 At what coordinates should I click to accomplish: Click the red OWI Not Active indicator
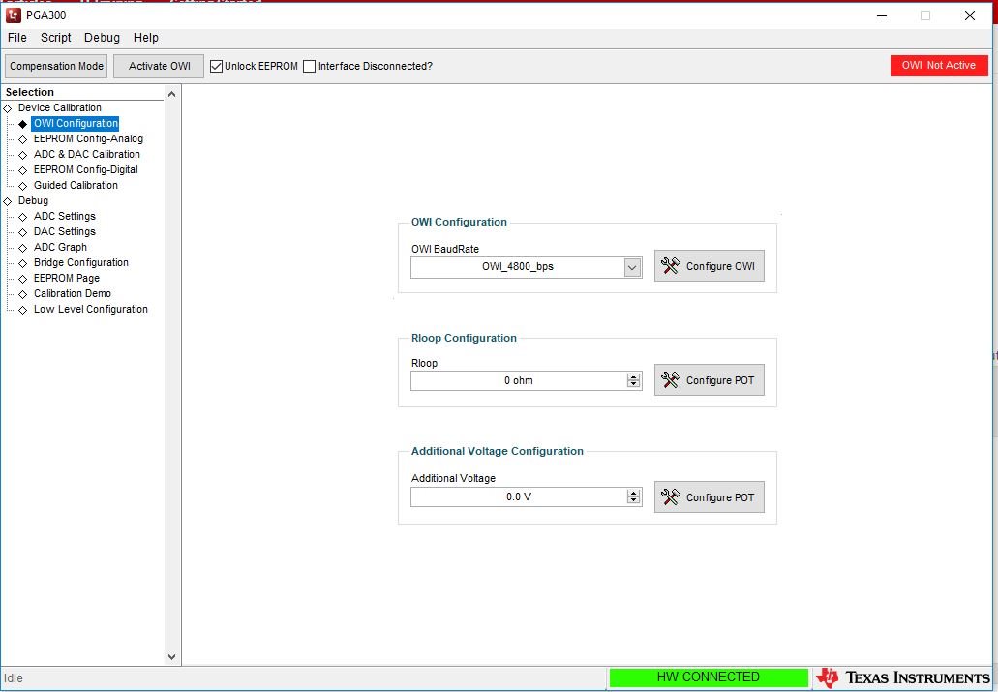939,65
